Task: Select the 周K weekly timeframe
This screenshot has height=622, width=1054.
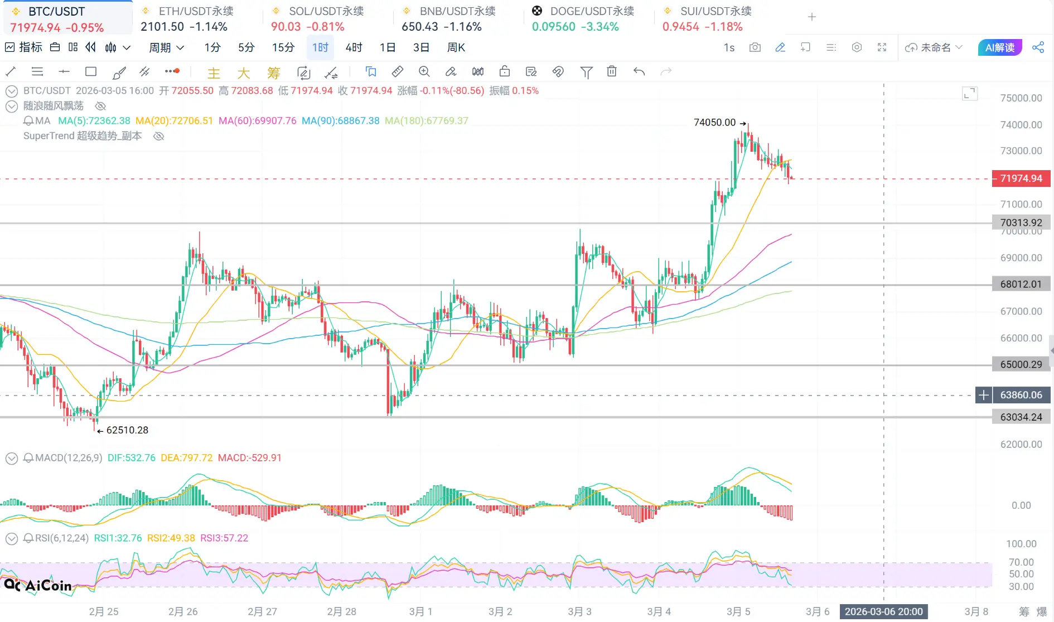Action: point(456,47)
